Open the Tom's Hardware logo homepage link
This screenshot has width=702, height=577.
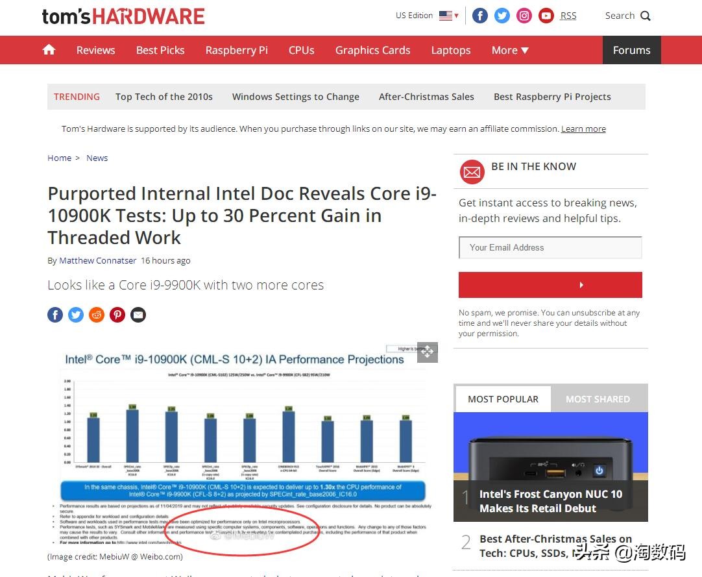tap(123, 17)
